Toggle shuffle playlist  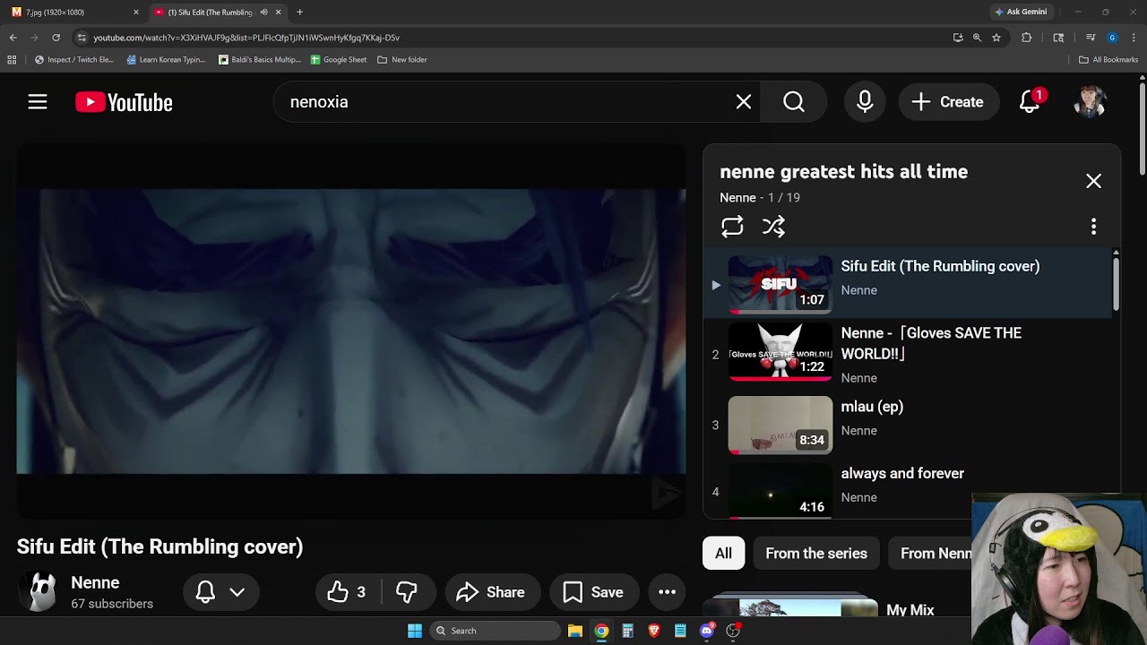tap(773, 227)
